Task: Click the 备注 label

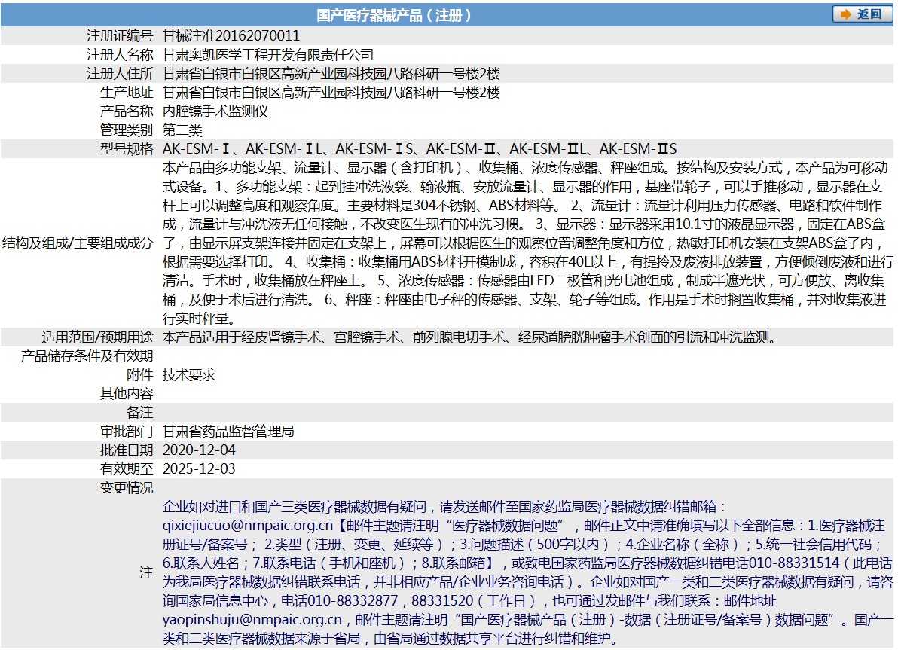Action: [x=139, y=412]
